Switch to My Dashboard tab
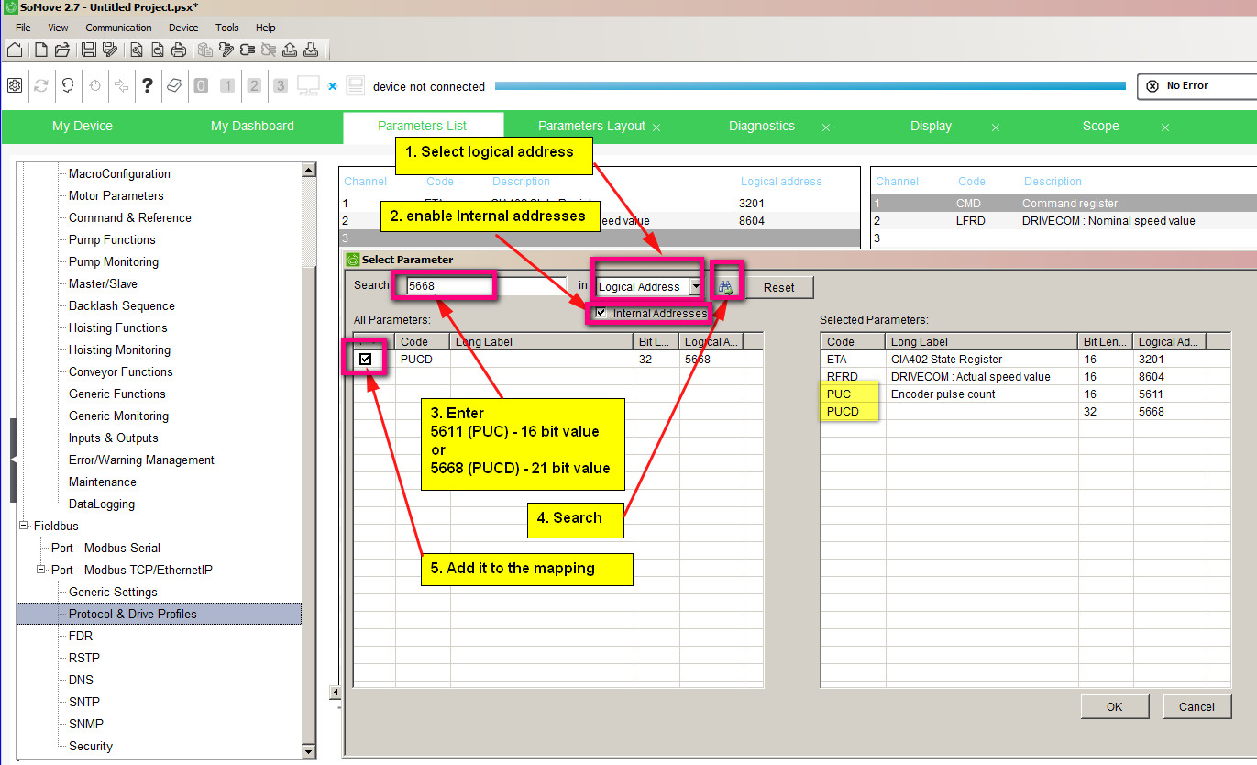The width and height of the screenshot is (1257, 765). 252,127
